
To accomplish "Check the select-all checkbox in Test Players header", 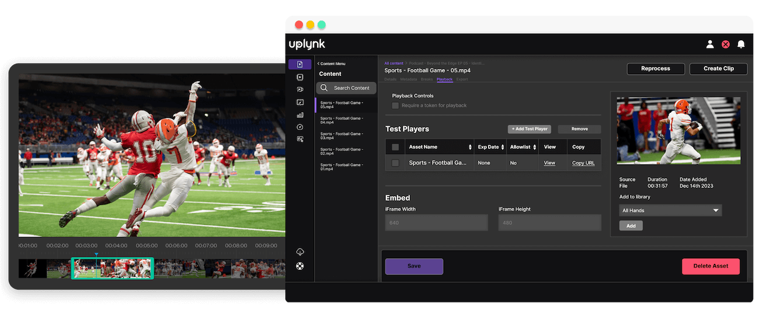I will 395,147.
